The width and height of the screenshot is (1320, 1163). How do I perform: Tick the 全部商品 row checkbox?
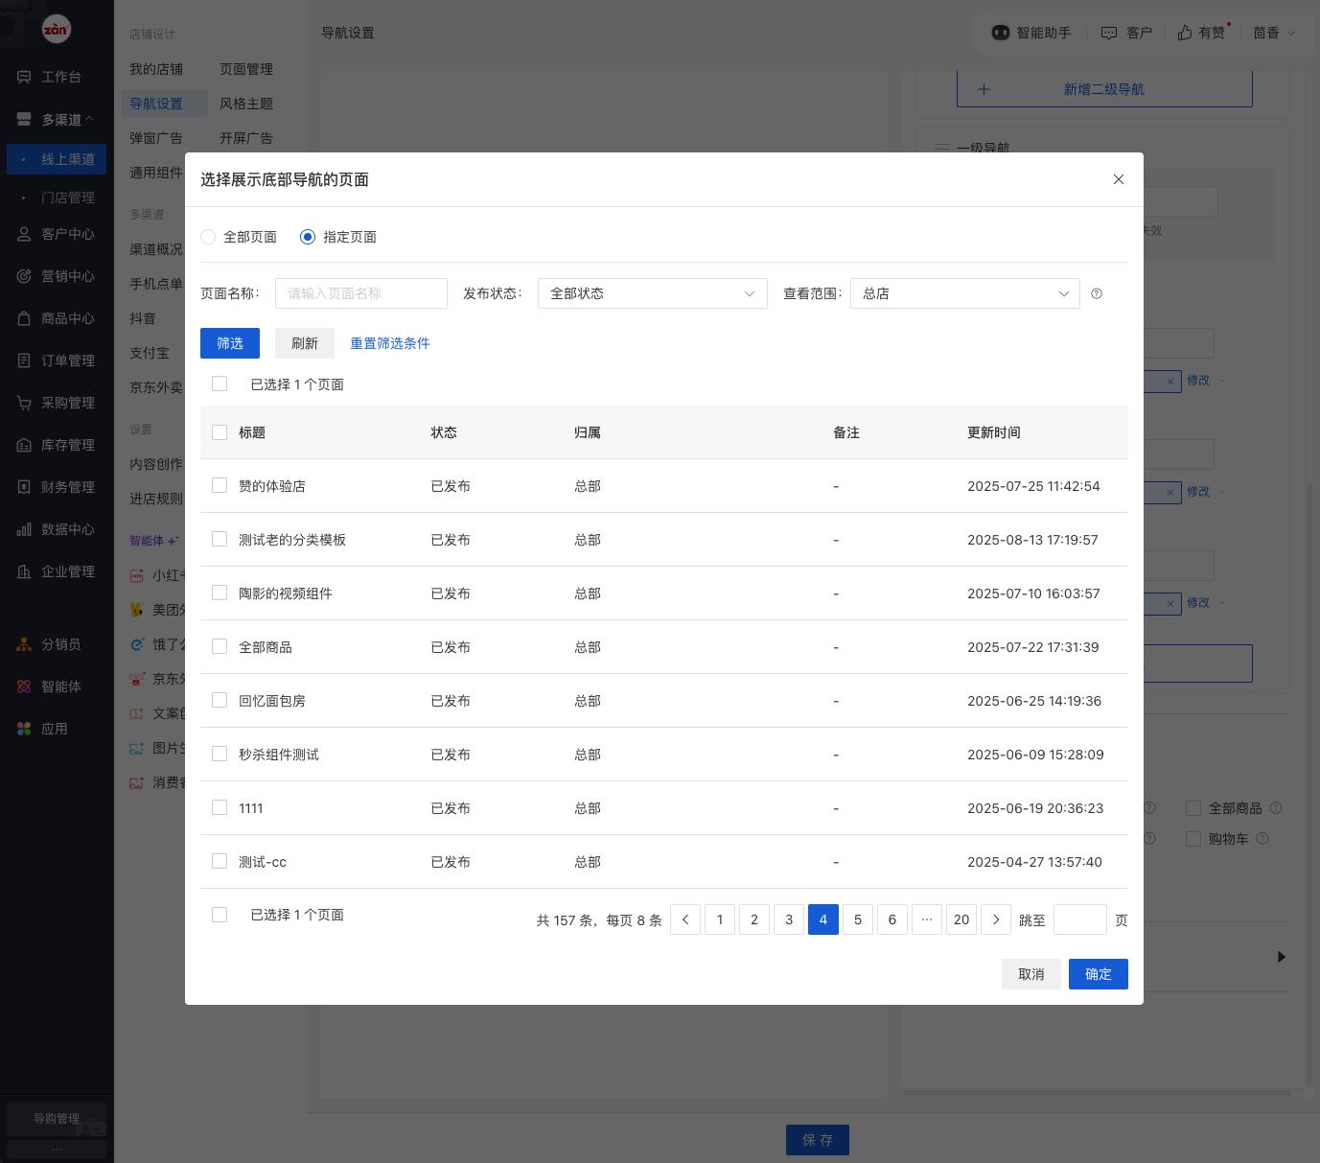[220, 647]
